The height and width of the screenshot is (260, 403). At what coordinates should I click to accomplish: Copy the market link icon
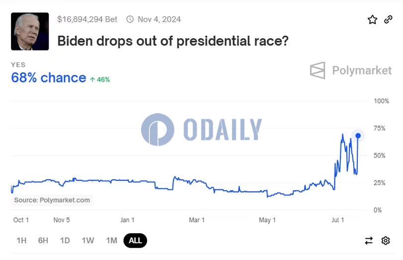(x=388, y=20)
